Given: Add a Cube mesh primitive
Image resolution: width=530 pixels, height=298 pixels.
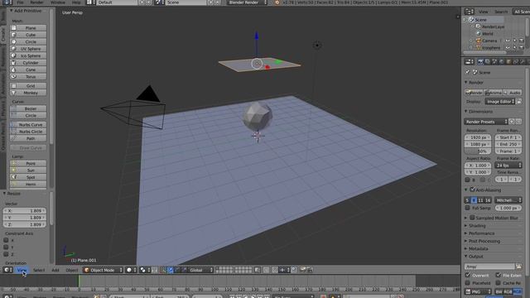Looking at the screenshot, I should pyautogui.click(x=28, y=35).
